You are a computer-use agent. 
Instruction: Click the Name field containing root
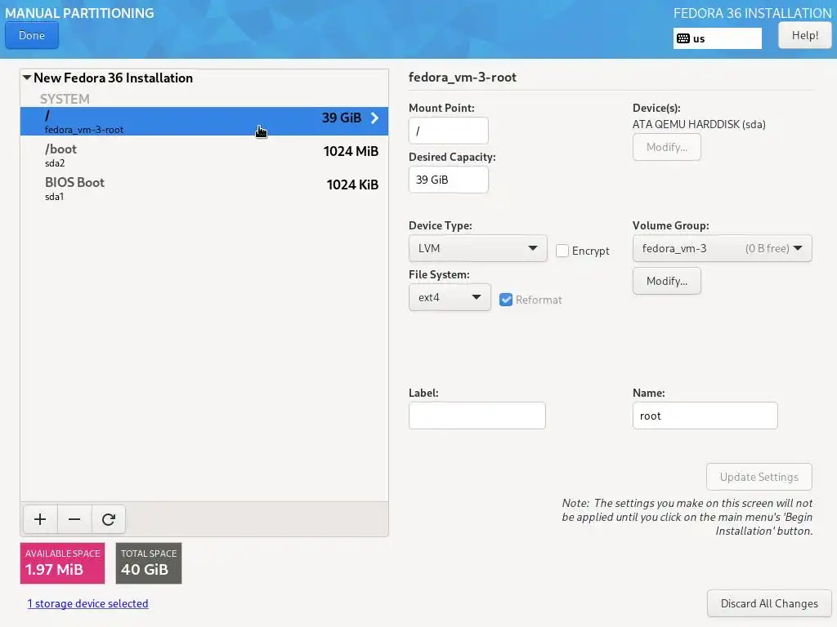click(705, 416)
